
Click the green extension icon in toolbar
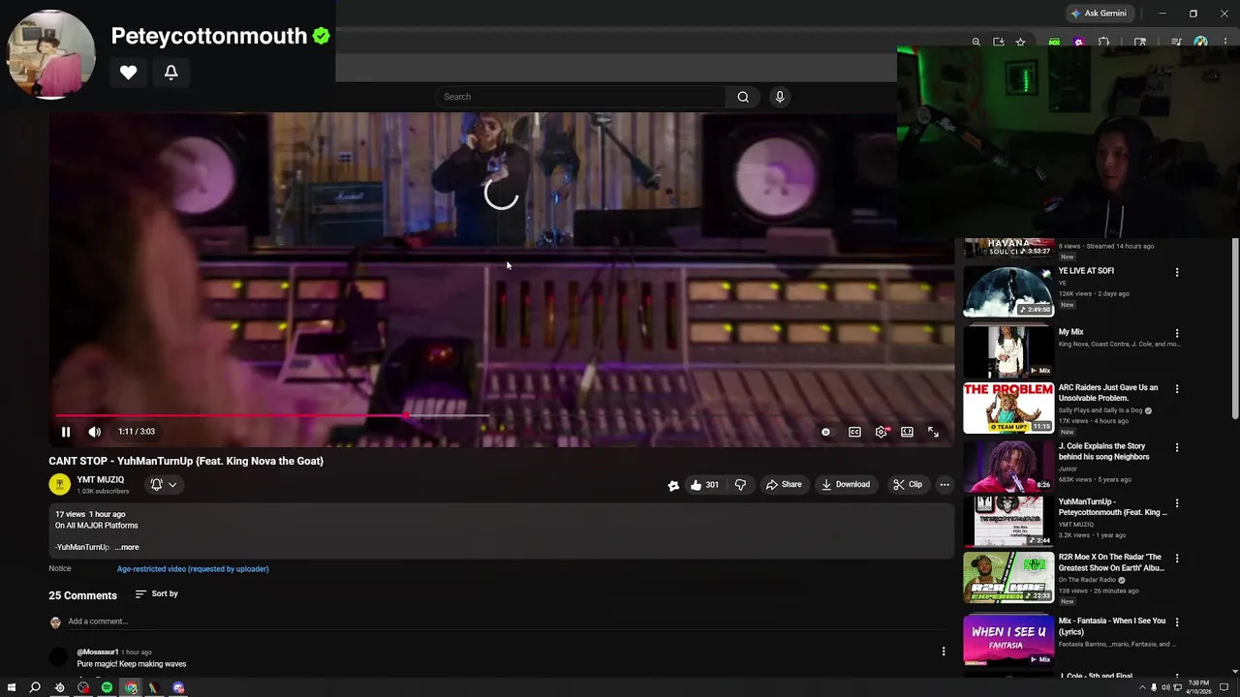pyautogui.click(x=1054, y=42)
